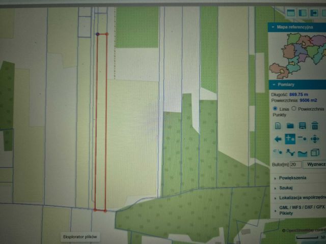Click the terrain profile wave icon
Image resolution: width=326 pixels, height=244 pixels.
(x=302, y=153)
